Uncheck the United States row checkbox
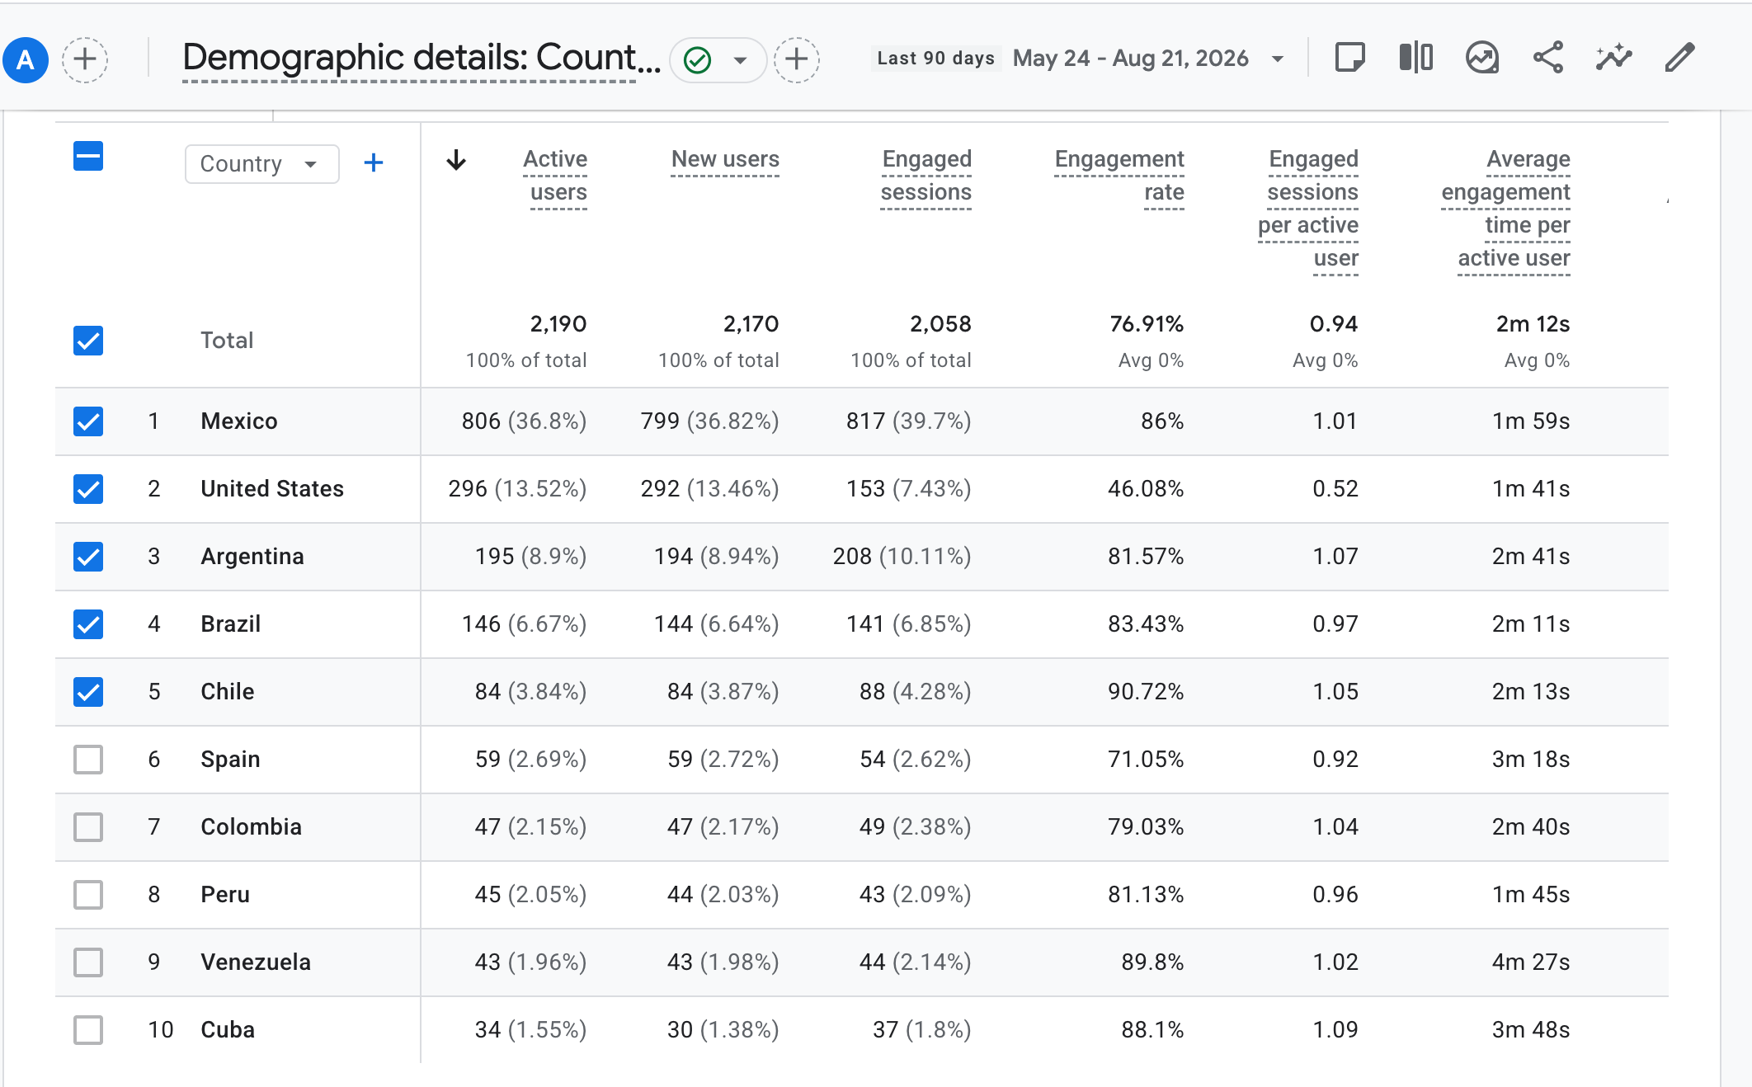This screenshot has width=1752, height=1087. [x=88, y=489]
